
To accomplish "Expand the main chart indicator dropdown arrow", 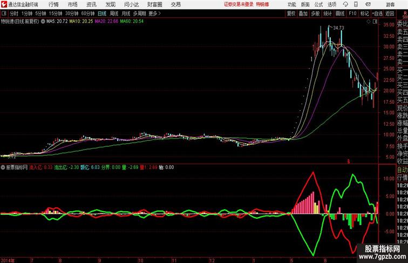I will (x=43, y=22).
